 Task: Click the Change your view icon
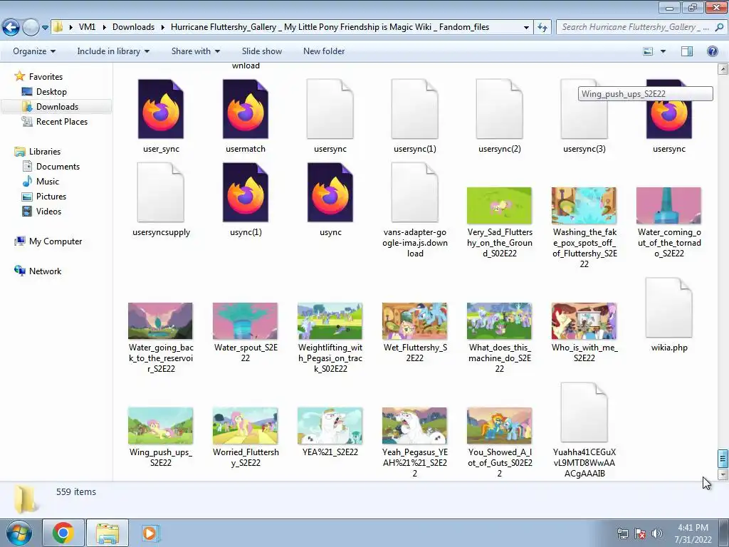pos(648,51)
